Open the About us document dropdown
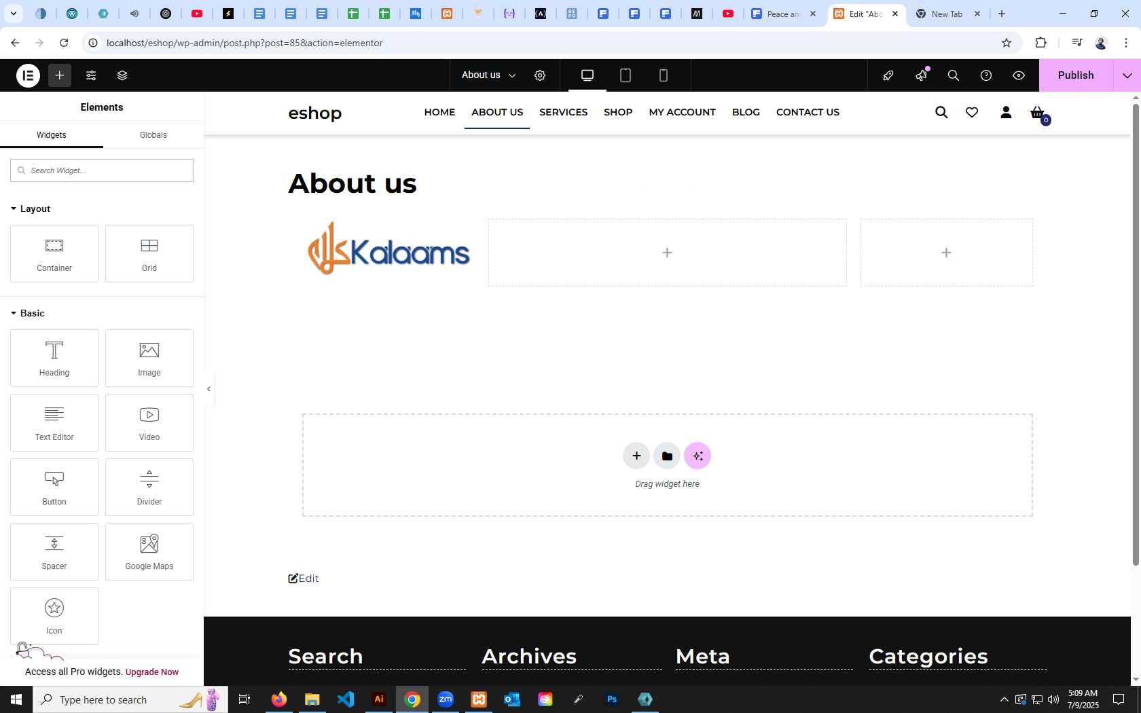Viewport: 1141px width, 713px height. (x=488, y=75)
